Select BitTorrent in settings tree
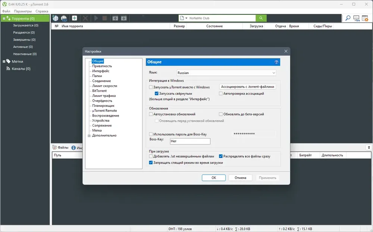 pos(99,91)
